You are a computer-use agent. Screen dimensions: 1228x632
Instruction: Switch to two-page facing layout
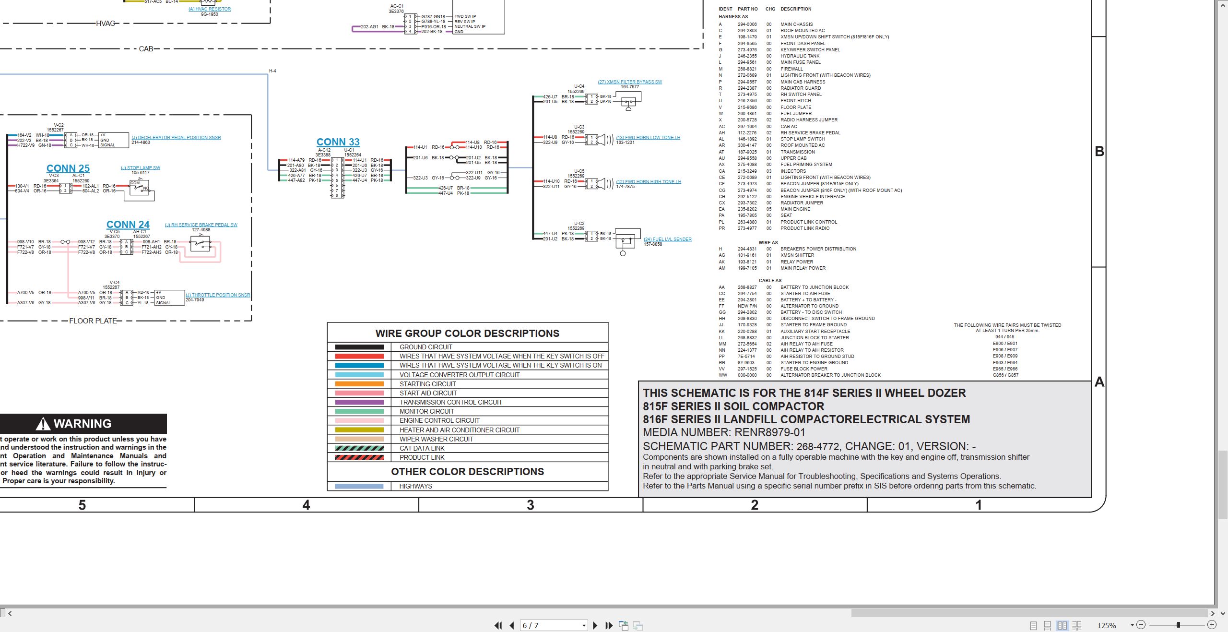click(1063, 626)
